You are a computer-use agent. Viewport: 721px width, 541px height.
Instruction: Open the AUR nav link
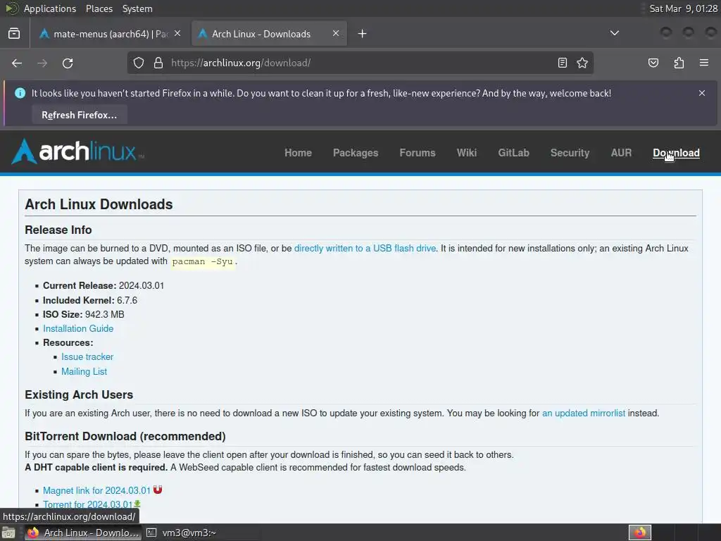621,153
